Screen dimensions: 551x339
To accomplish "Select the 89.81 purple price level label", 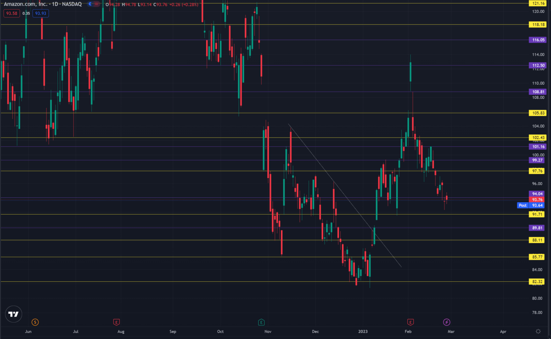I will (538, 228).
